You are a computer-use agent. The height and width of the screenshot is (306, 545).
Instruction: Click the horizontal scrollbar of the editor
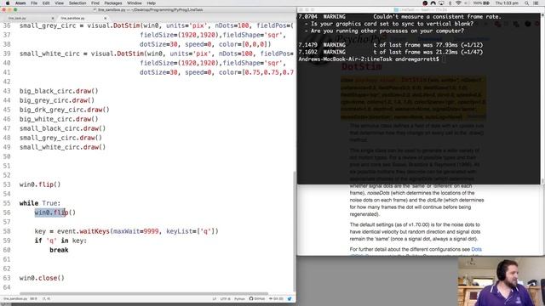tap(144, 293)
